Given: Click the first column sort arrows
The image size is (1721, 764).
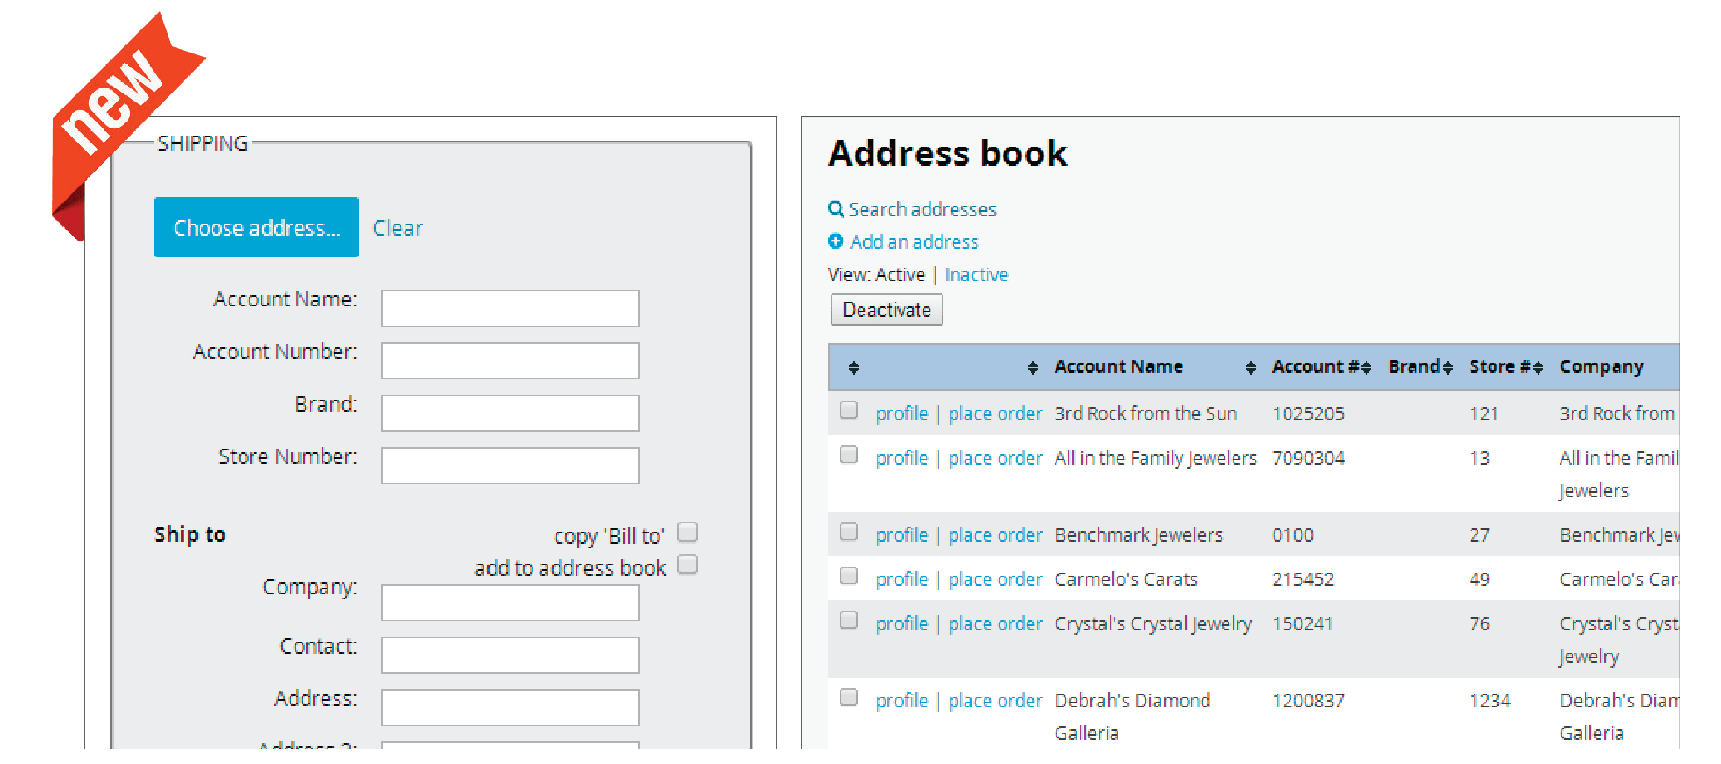Looking at the screenshot, I should click(x=853, y=368).
